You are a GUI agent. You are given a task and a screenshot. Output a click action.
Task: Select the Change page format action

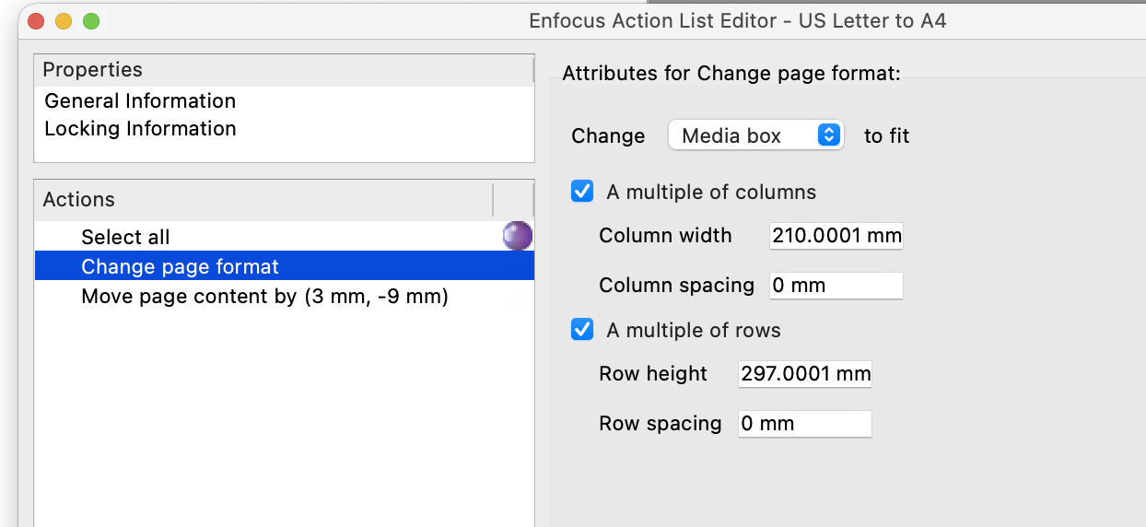click(x=284, y=266)
